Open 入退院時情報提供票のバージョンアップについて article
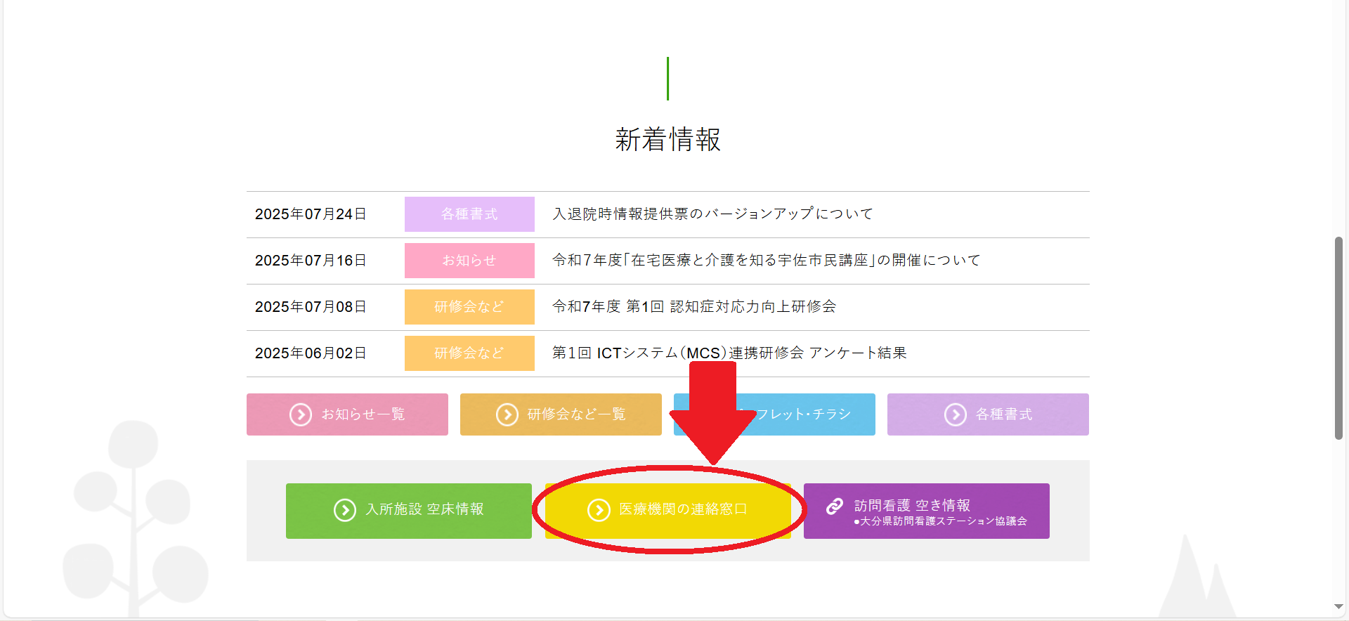 point(712,214)
